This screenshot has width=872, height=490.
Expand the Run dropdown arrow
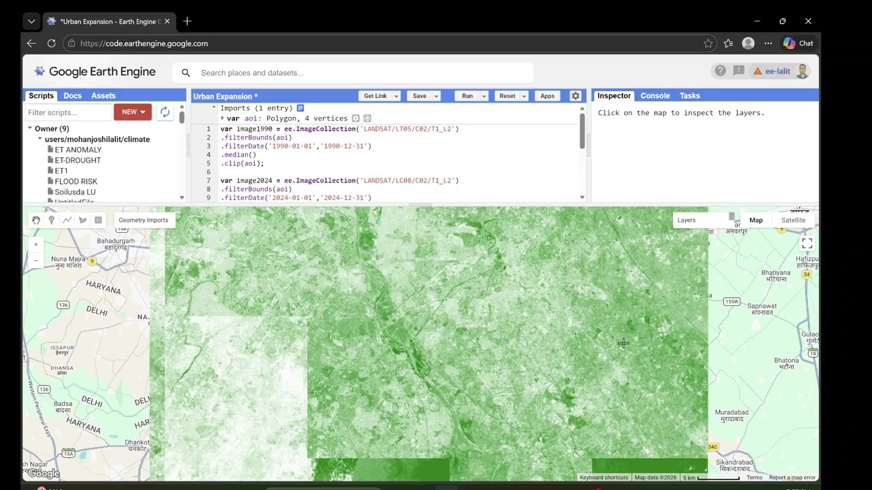[484, 96]
